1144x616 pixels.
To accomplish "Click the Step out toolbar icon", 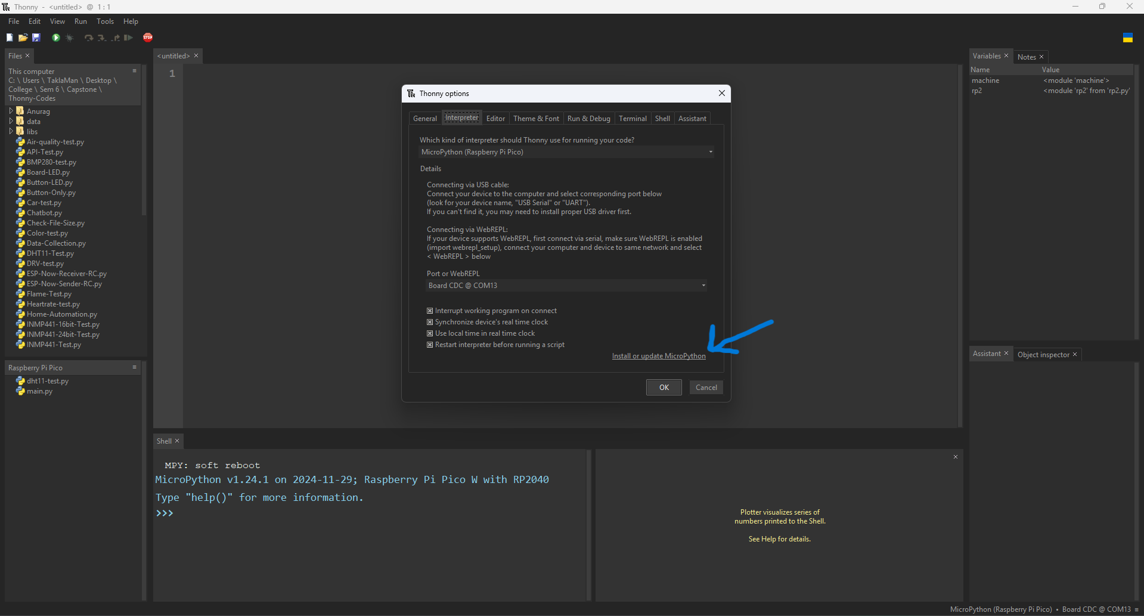I will point(115,38).
